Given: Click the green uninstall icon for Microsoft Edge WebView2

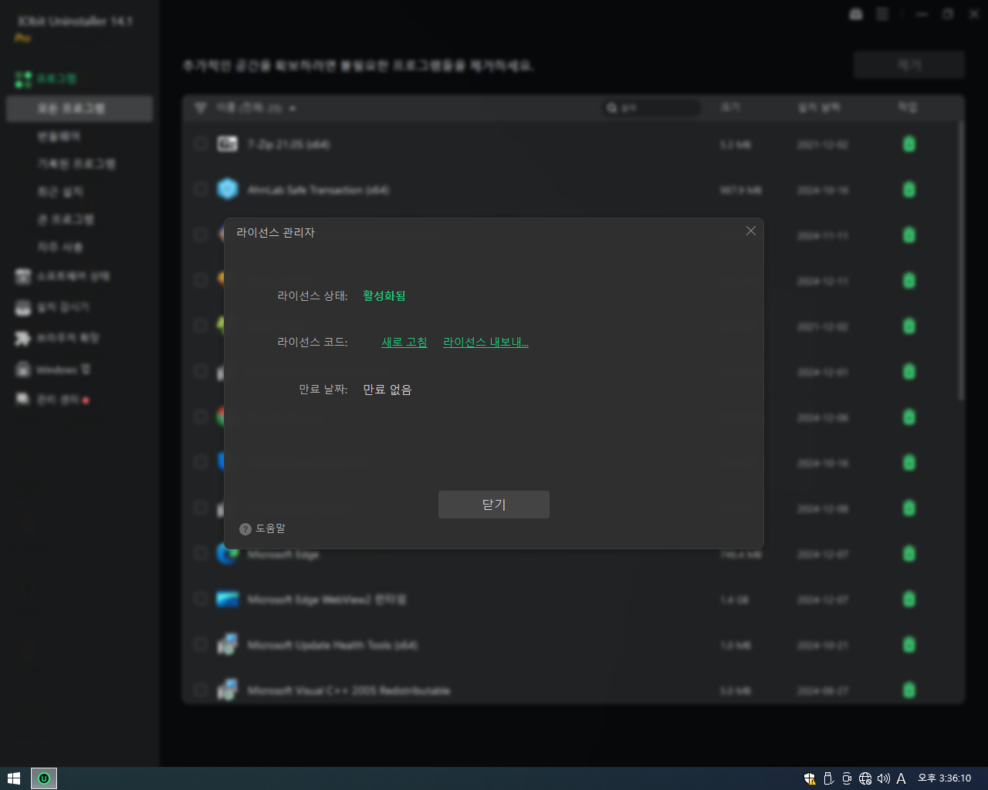Looking at the screenshot, I should (x=909, y=599).
